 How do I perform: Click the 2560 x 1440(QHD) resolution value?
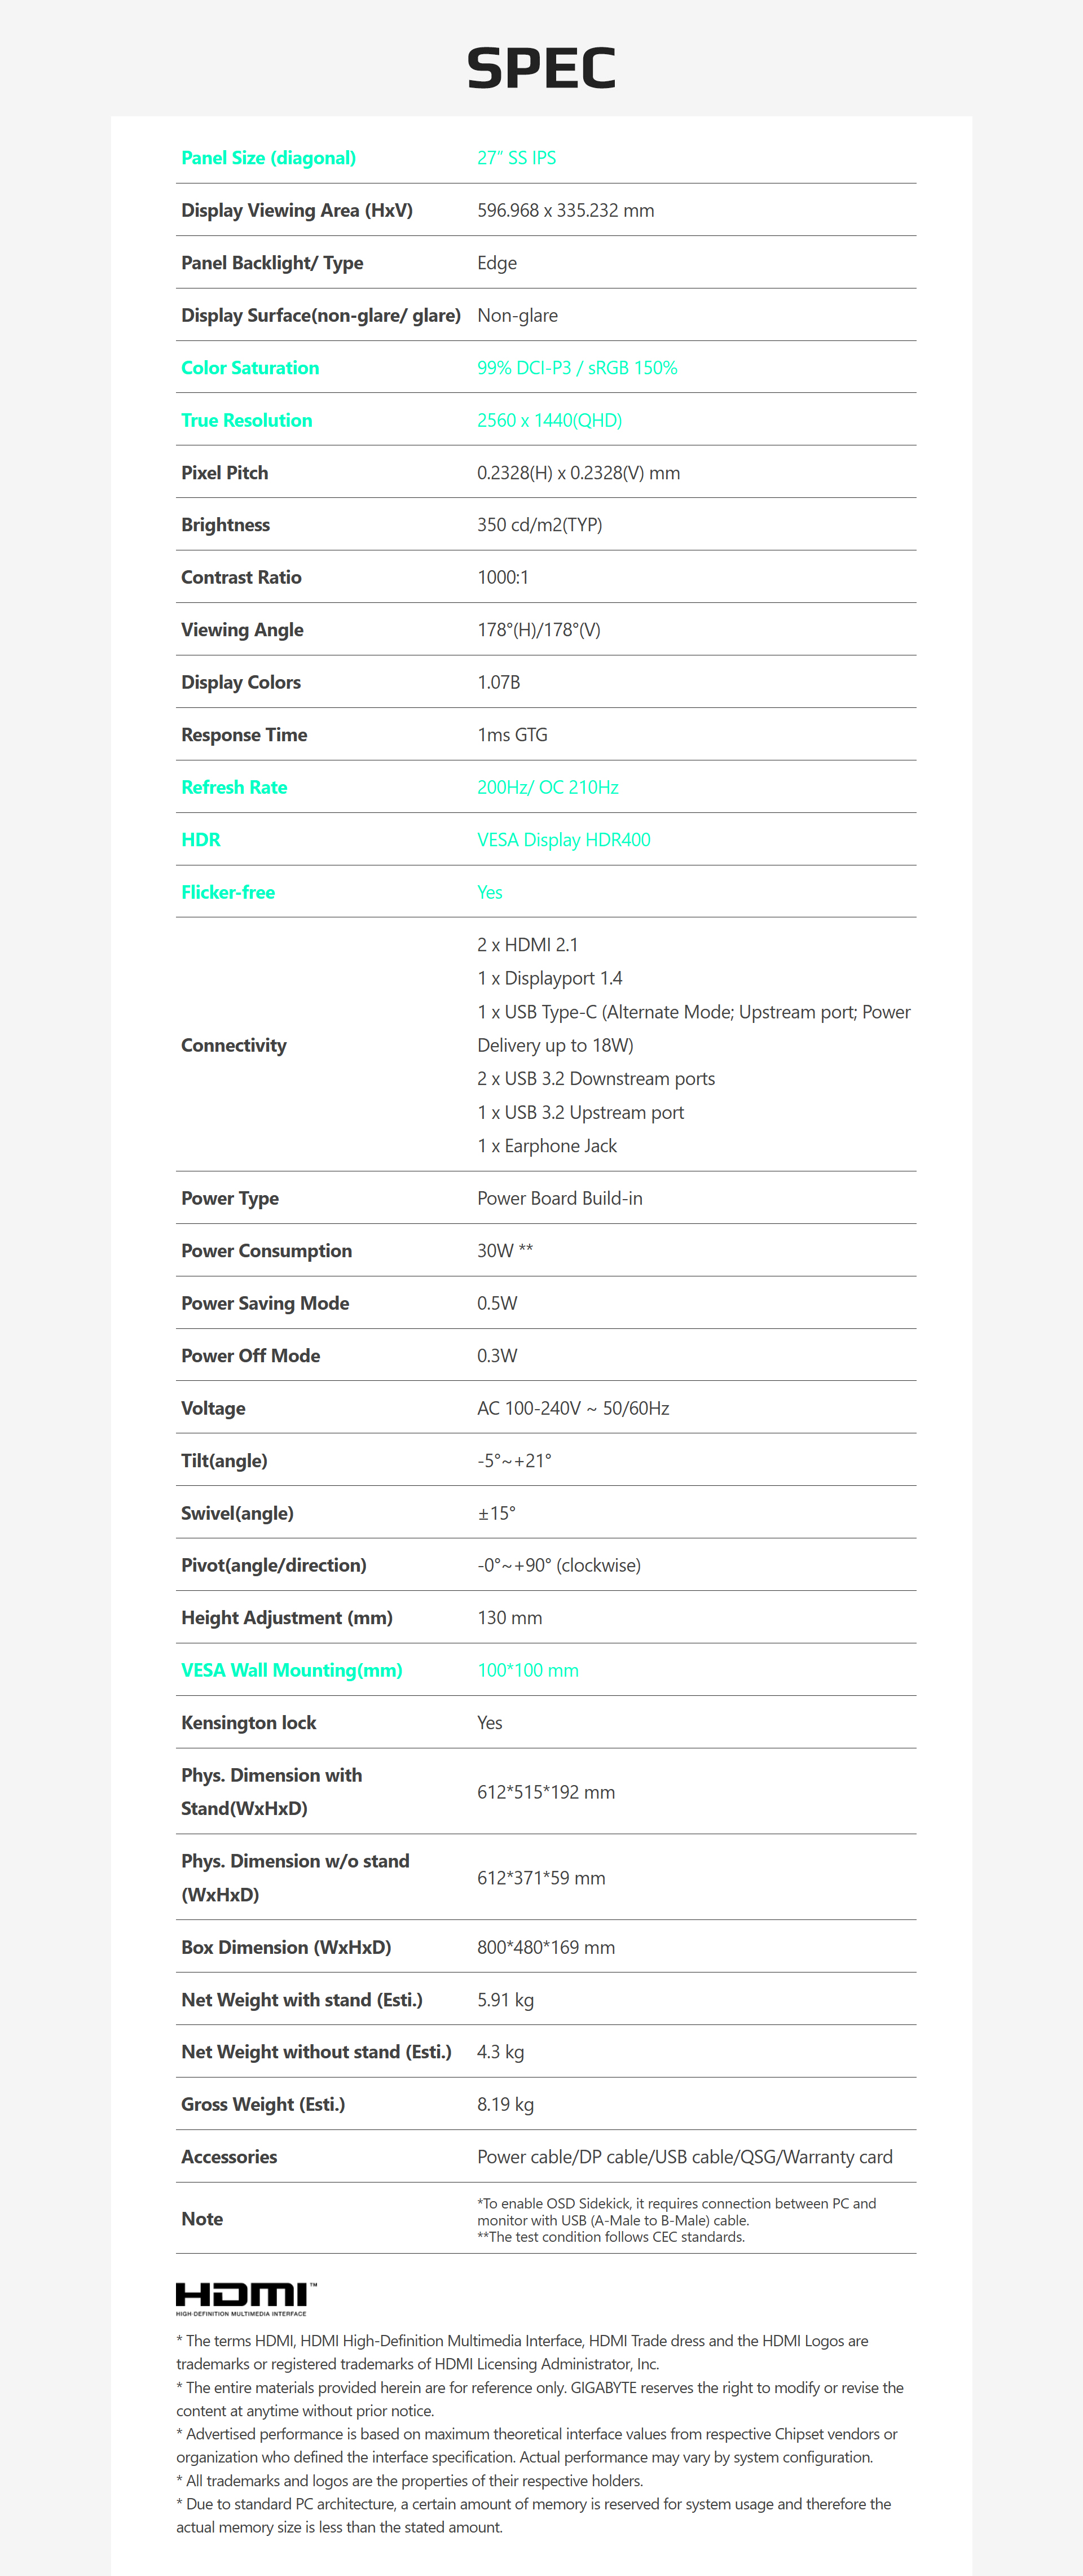tap(549, 420)
